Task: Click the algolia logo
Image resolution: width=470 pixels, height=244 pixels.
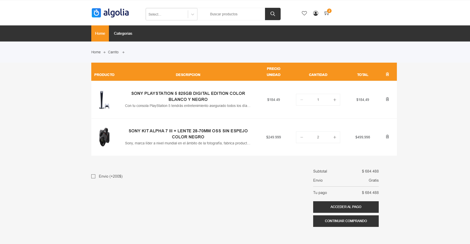Action: [x=110, y=13]
